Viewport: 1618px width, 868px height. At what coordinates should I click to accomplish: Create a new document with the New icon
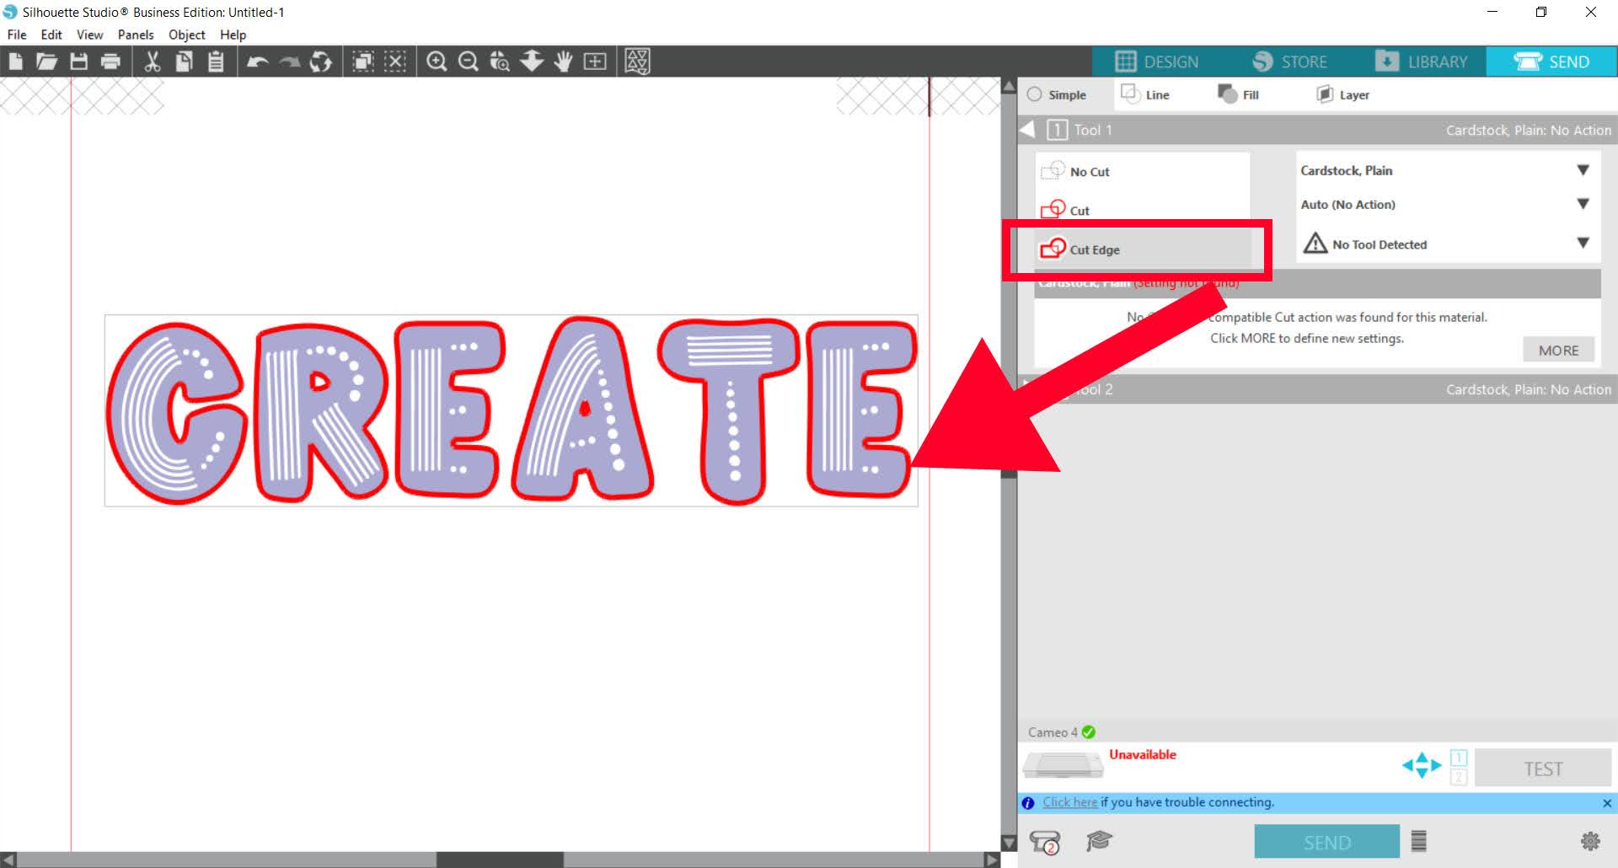pyautogui.click(x=15, y=62)
